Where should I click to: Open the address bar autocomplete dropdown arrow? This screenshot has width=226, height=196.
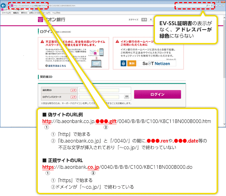tap(210, 6)
